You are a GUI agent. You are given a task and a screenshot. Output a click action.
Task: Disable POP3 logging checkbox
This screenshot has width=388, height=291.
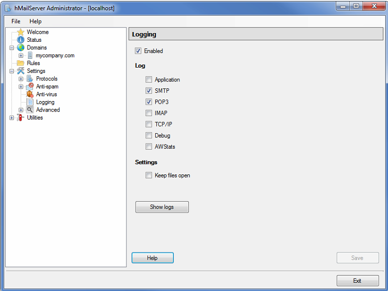pos(149,102)
